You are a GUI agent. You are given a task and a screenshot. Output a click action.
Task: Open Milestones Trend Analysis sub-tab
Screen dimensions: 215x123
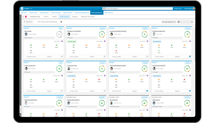click(88, 17)
